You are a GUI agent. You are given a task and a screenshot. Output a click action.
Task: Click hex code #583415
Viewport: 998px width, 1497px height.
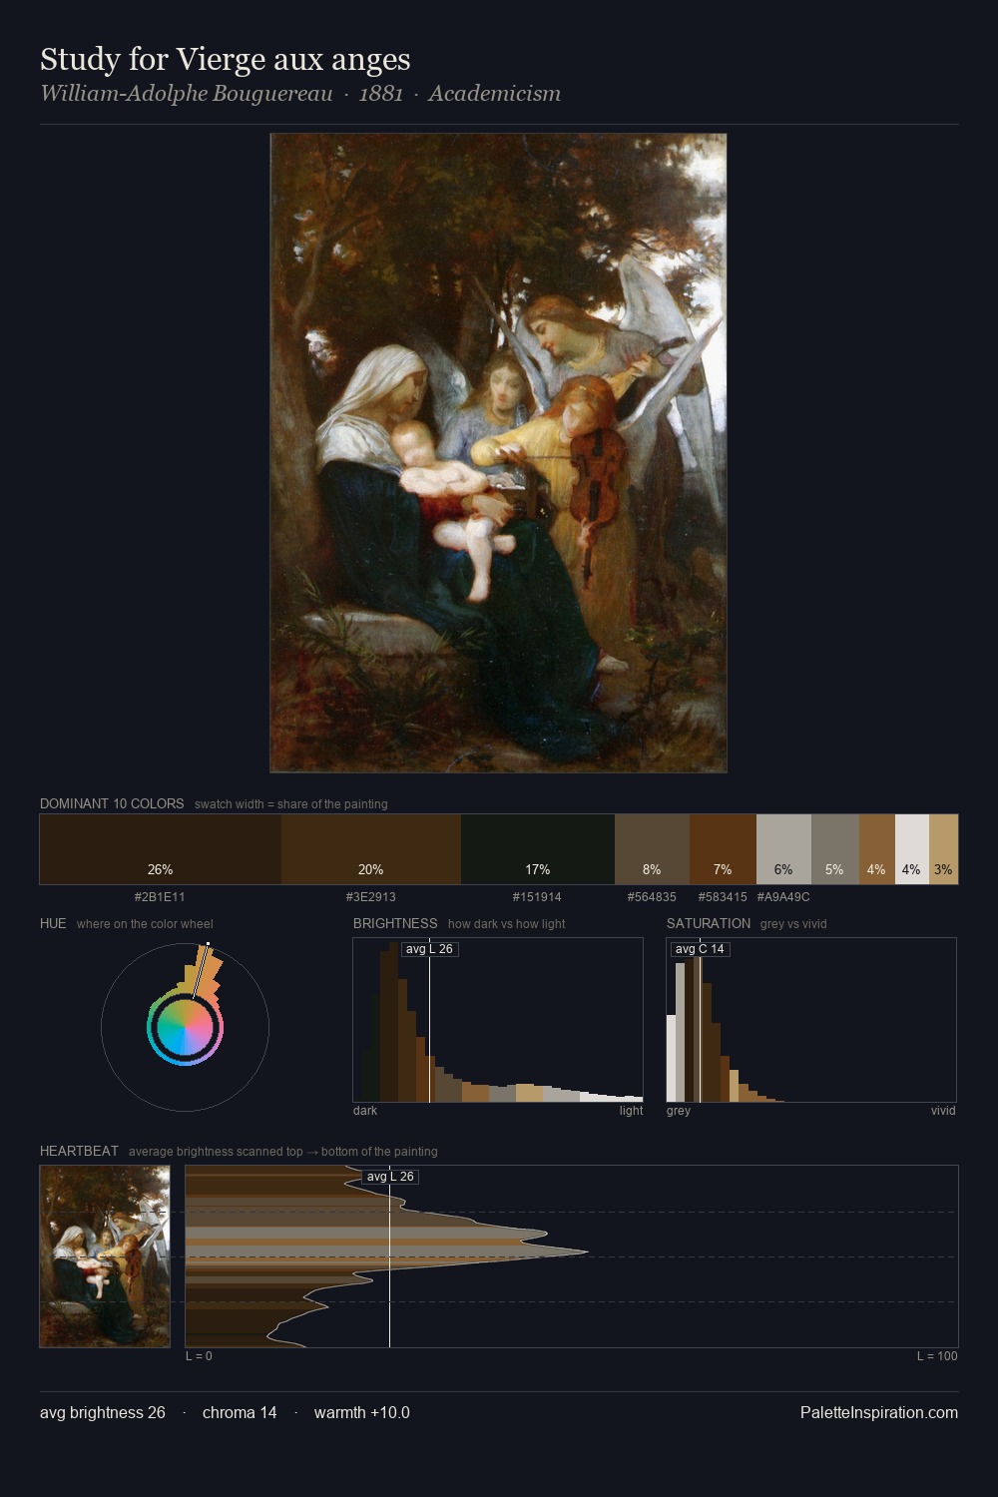[723, 897]
